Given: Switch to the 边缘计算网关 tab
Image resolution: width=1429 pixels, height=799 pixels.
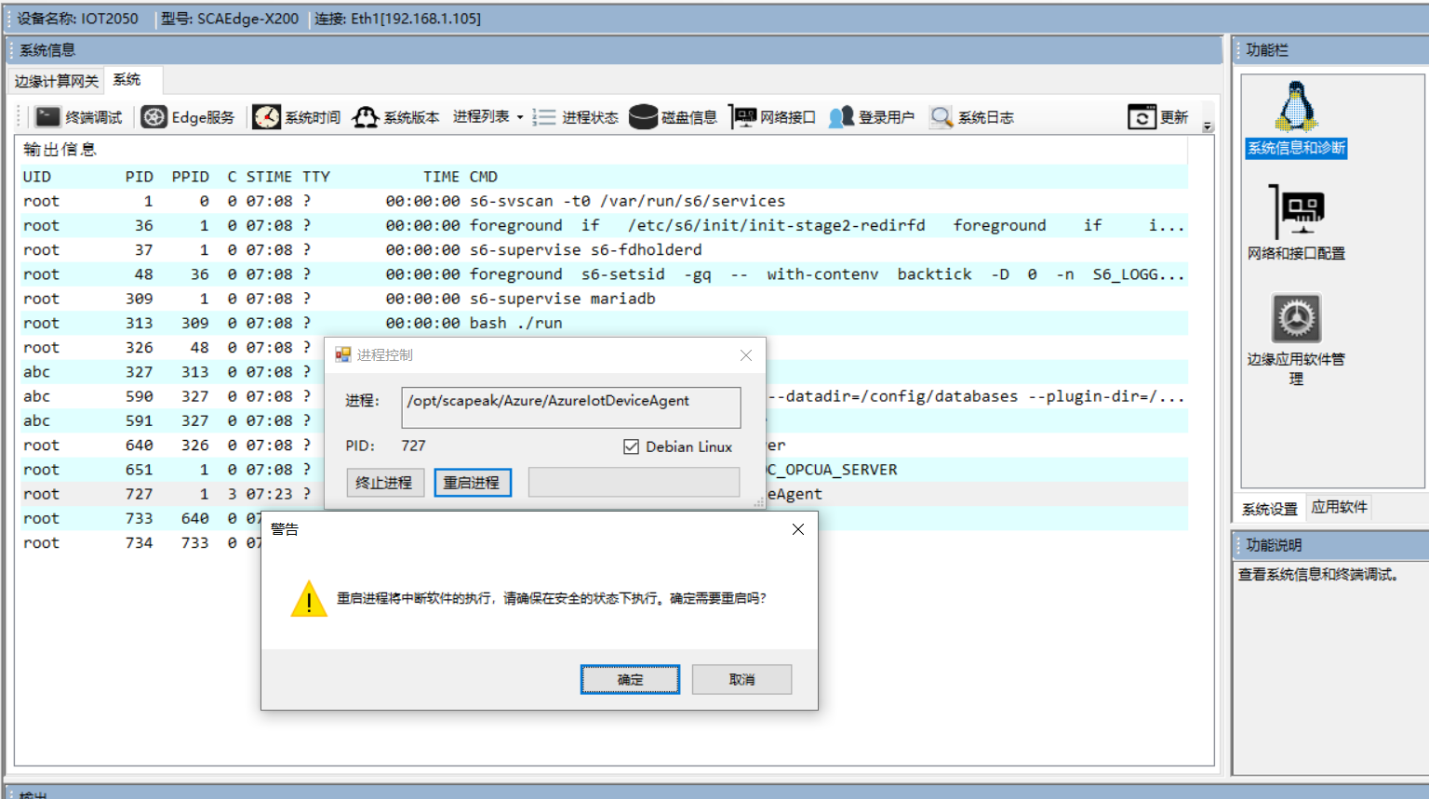Looking at the screenshot, I should tap(56, 81).
